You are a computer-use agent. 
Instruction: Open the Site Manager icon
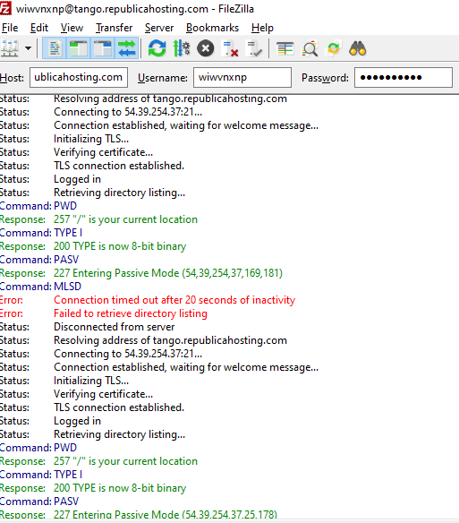[x=9, y=48]
